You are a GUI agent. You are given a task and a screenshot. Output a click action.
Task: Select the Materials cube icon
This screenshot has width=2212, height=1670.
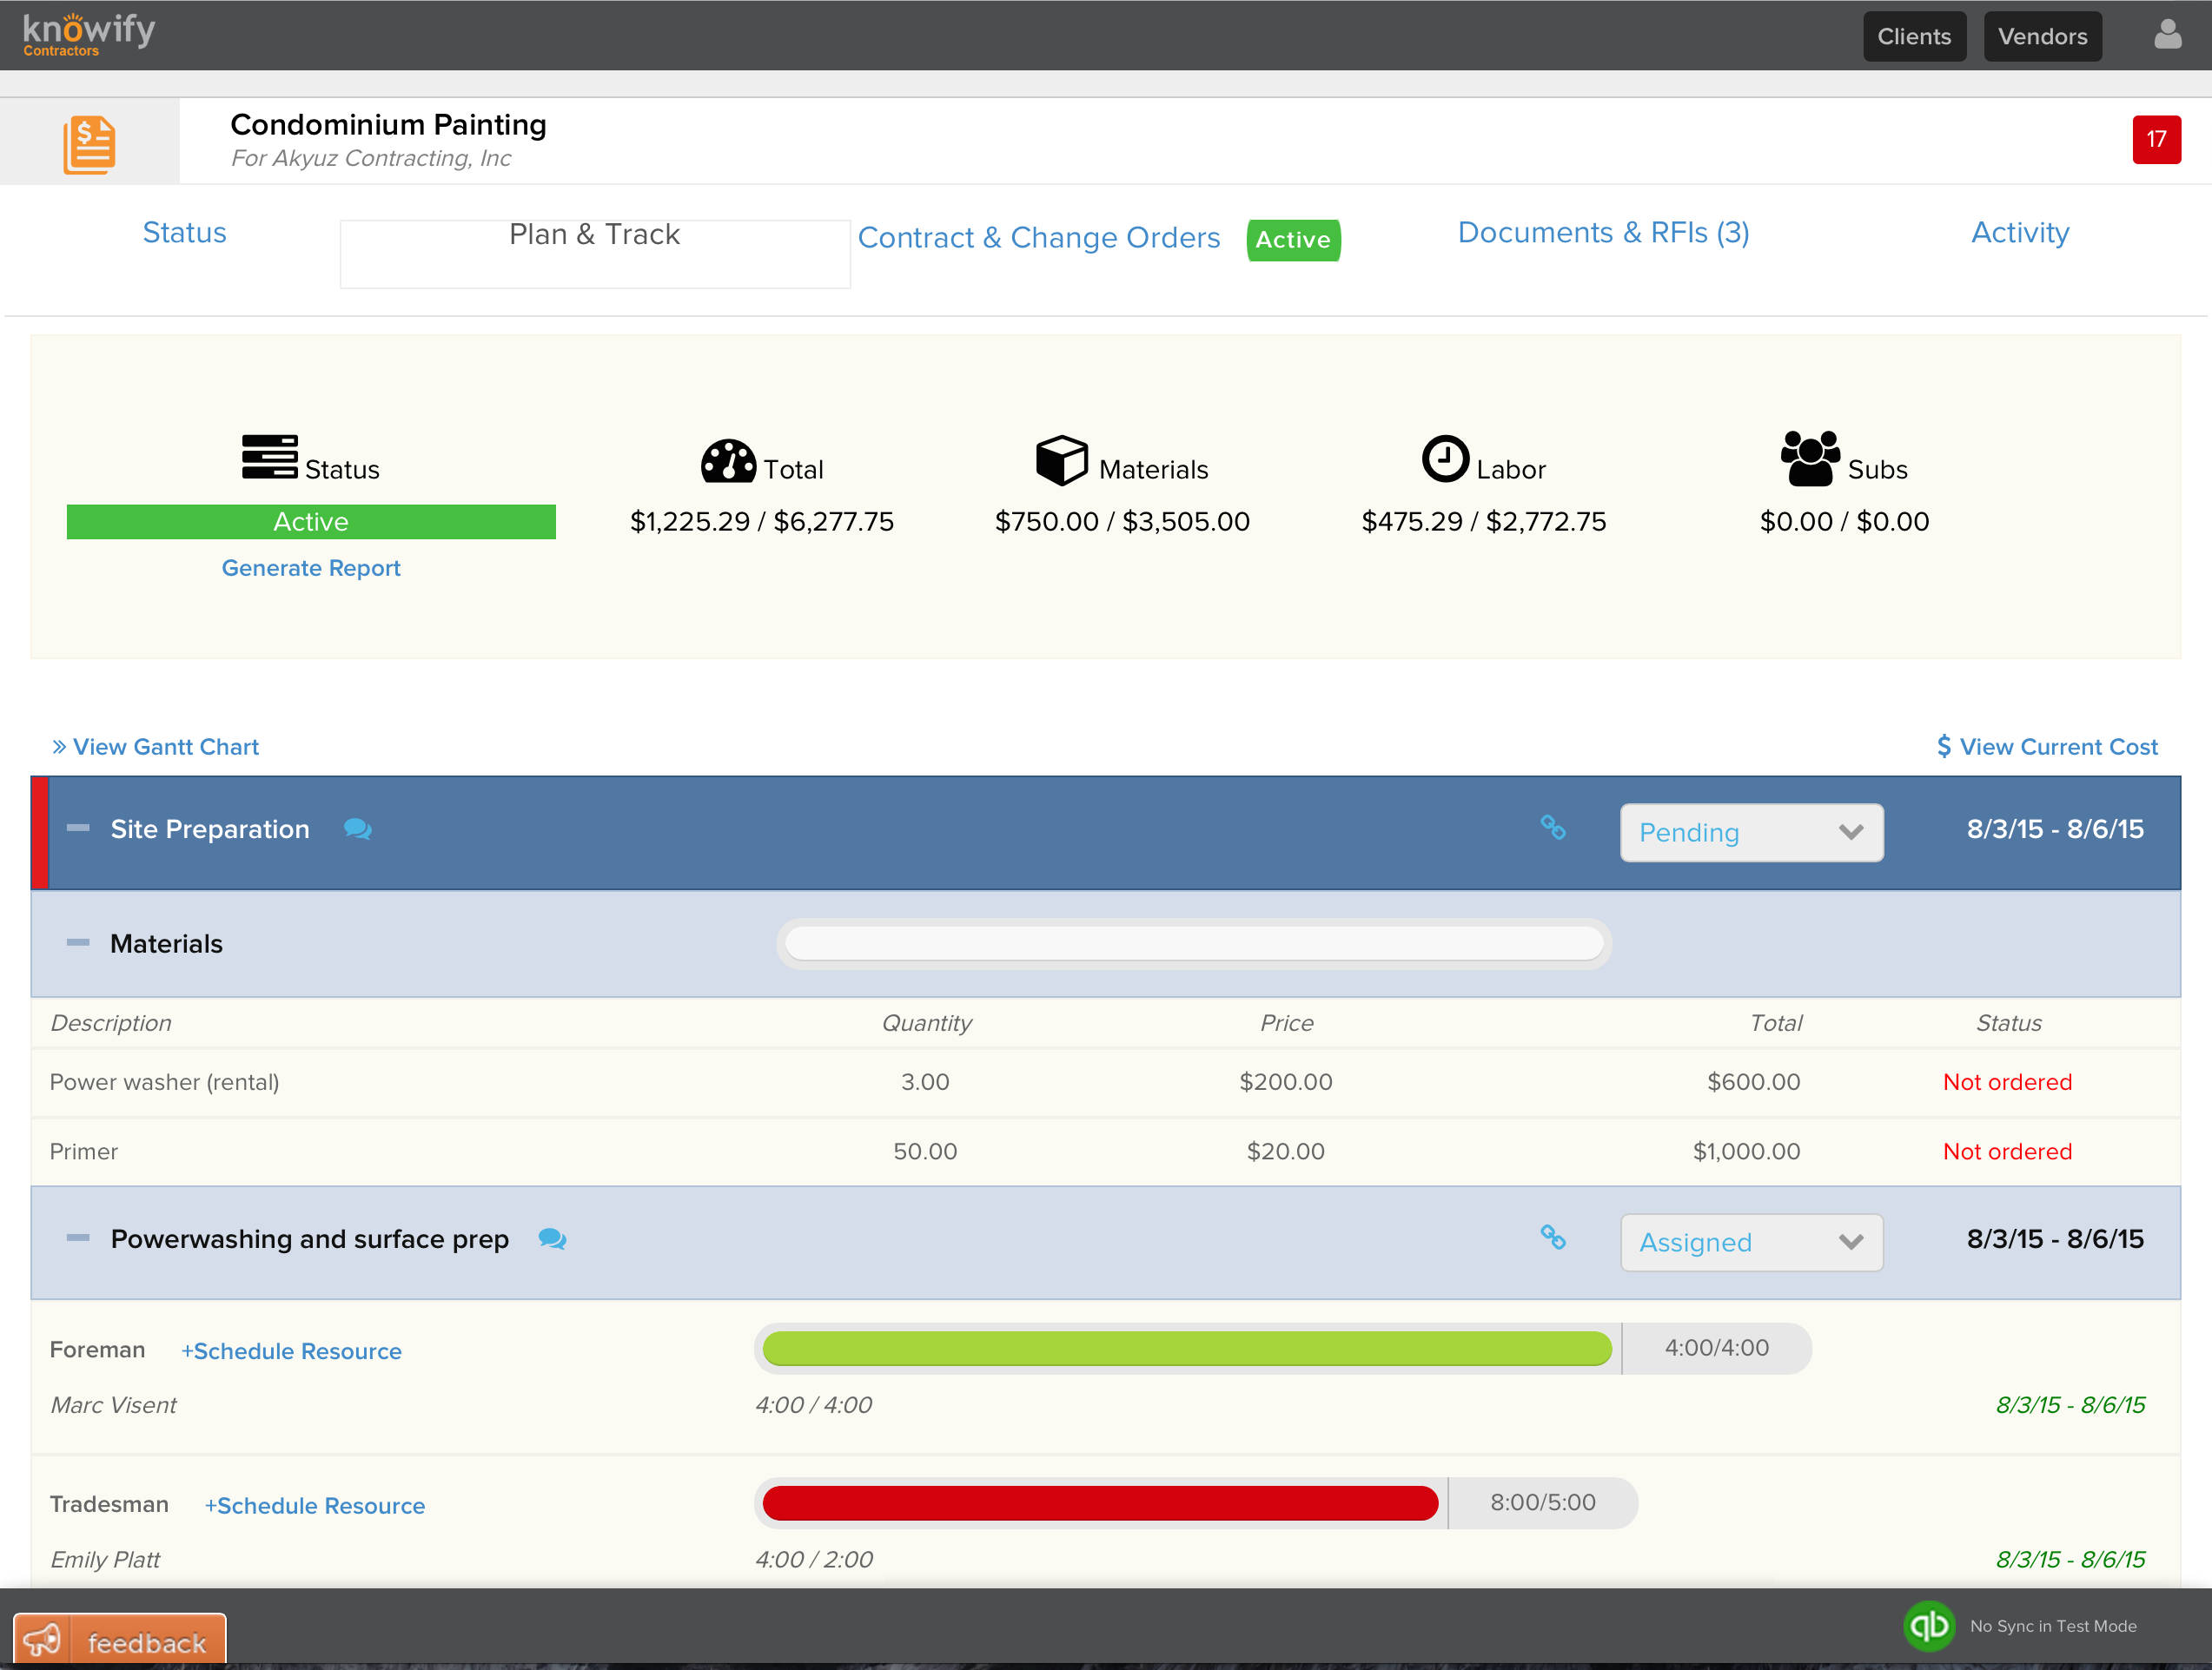[1062, 459]
